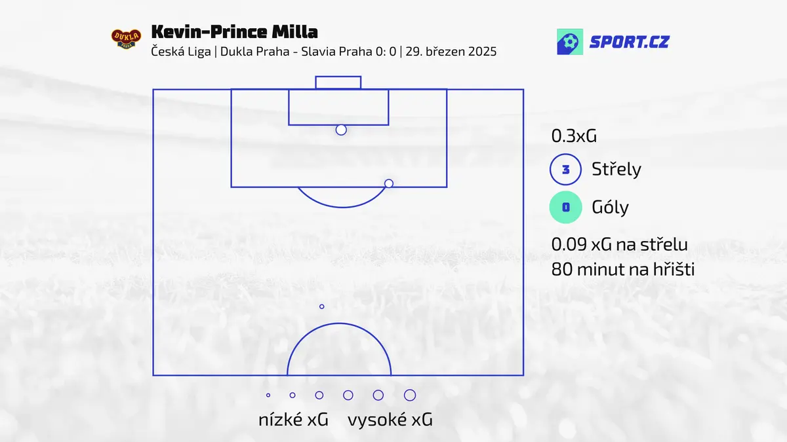
Task: Click the 80 minut na hřišti text
Action: 622,269
